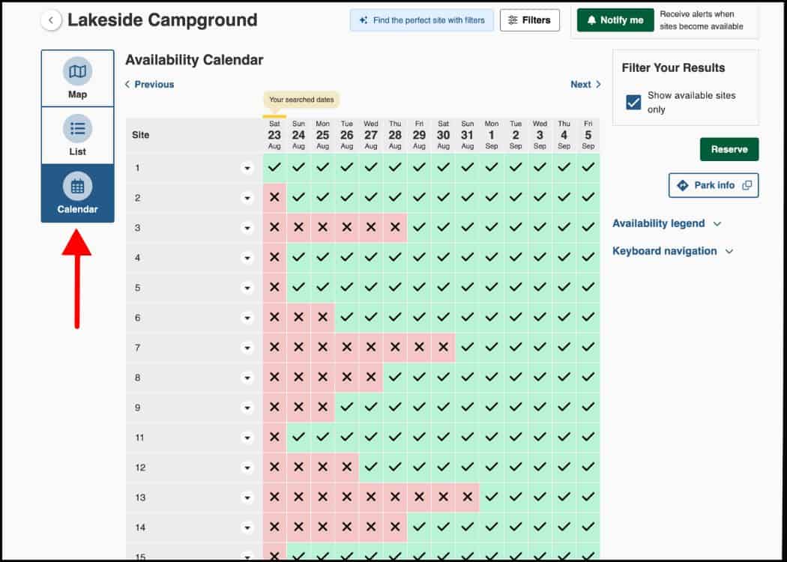Select site 11 checkmark for Thu 4 Sep
The height and width of the screenshot is (562, 787).
point(564,438)
